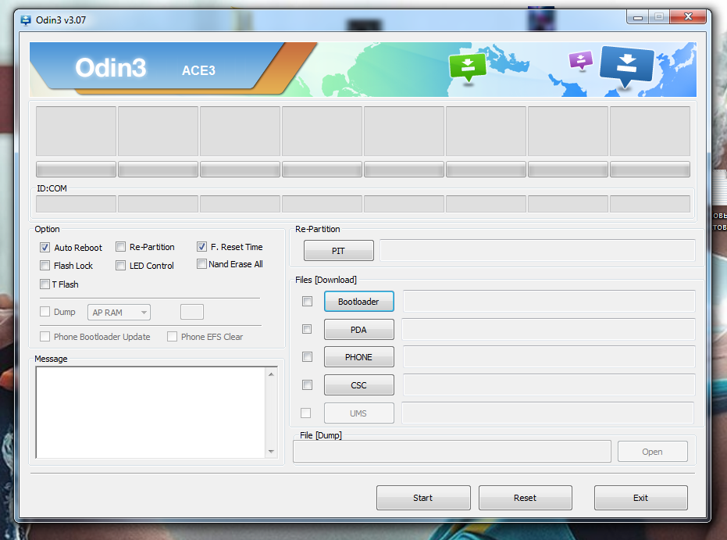Check Phone Bootloader Update box
Viewport: 727px width, 540px height.
[x=45, y=336]
